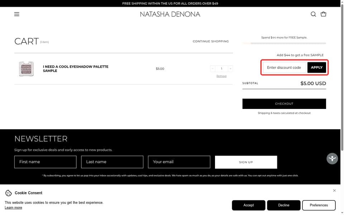Click the Enter discount code field

285,68
